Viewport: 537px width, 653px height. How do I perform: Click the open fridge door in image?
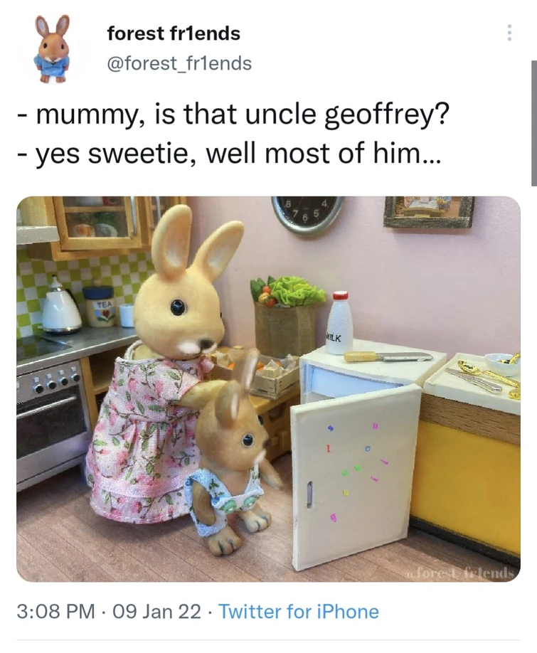tap(356, 476)
